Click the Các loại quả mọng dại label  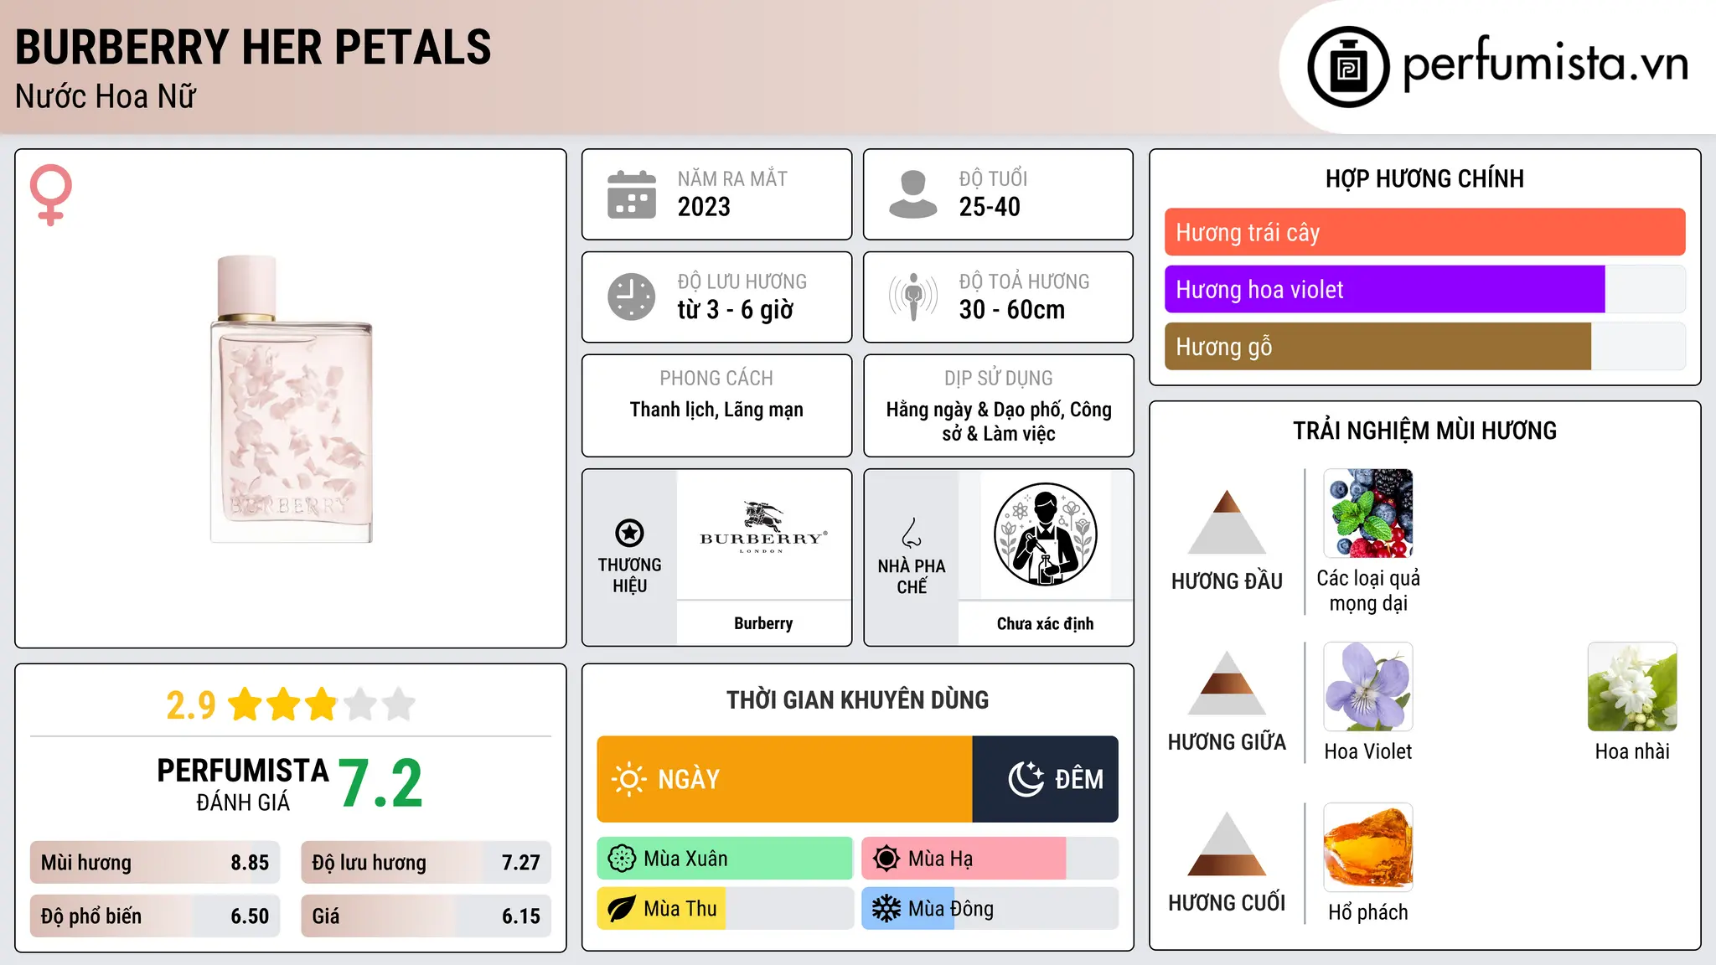[1368, 591]
